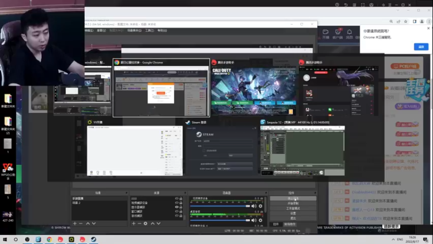
Task: Click the second button in OBS controls panel
Action: [x=293, y=203]
